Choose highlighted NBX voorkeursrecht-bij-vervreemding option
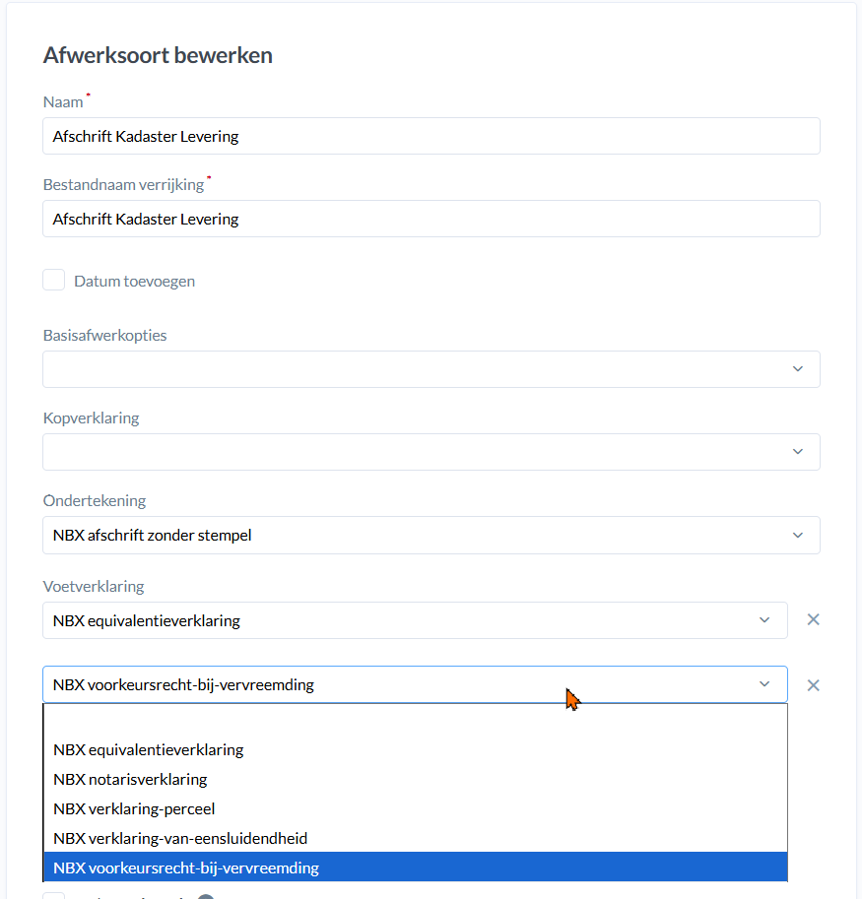This screenshot has width=862, height=899. (186, 867)
